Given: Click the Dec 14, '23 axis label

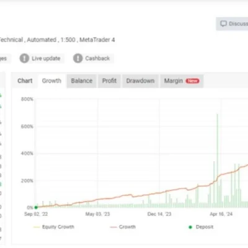Looking at the screenshot, I should click(159, 214).
